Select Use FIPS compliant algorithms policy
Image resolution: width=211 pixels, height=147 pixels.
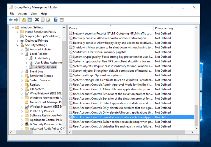click(112, 61)
